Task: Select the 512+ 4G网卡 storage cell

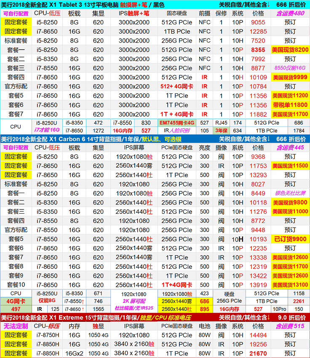Action: coord(177,87)
